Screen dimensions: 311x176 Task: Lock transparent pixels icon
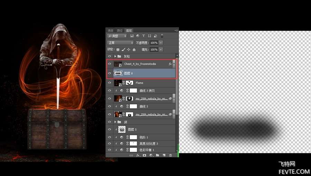pyautogui.click(x=118, y=50)
